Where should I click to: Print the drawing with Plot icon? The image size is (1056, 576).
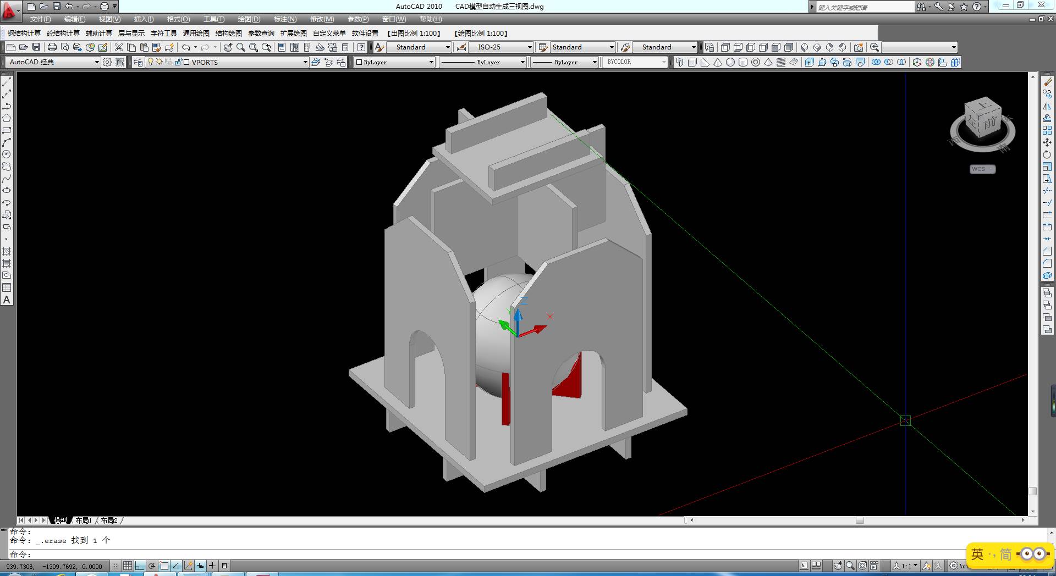(52, 47)
